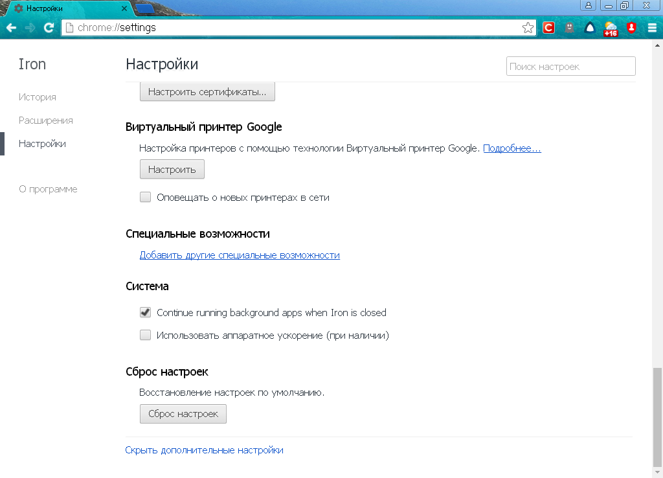Click the red shield extension icon

(631, 28)
